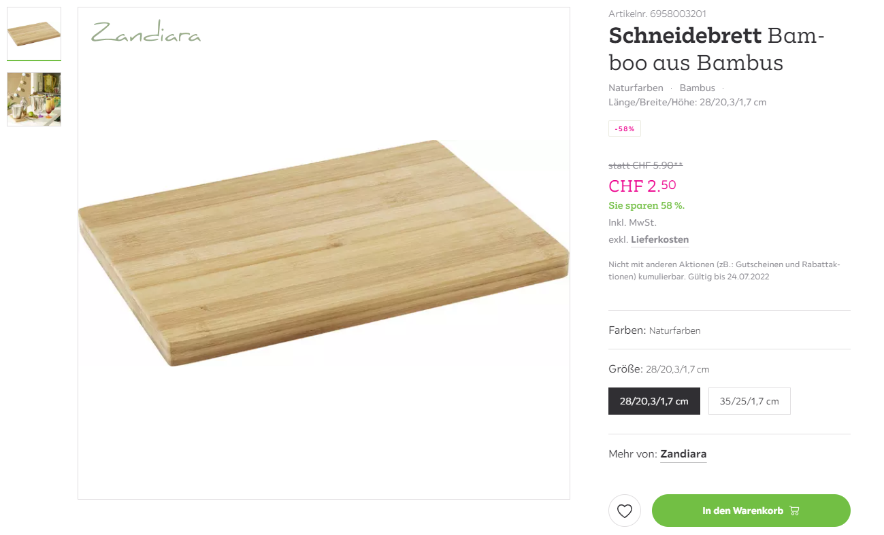Show the second thumbnail with kitchen scene
The width and height of the screenshot is (884, 535).
point(34,99)
